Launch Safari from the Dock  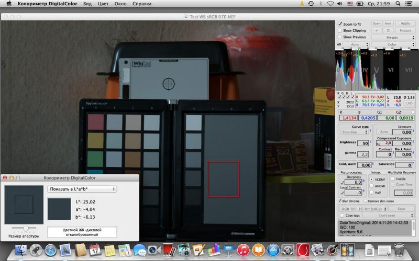tap(50, 251)
